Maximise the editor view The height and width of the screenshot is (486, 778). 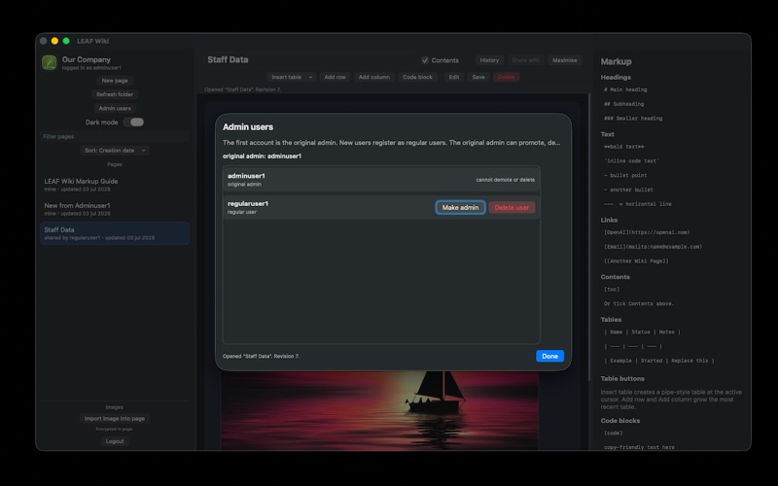(x=565, y=60)
